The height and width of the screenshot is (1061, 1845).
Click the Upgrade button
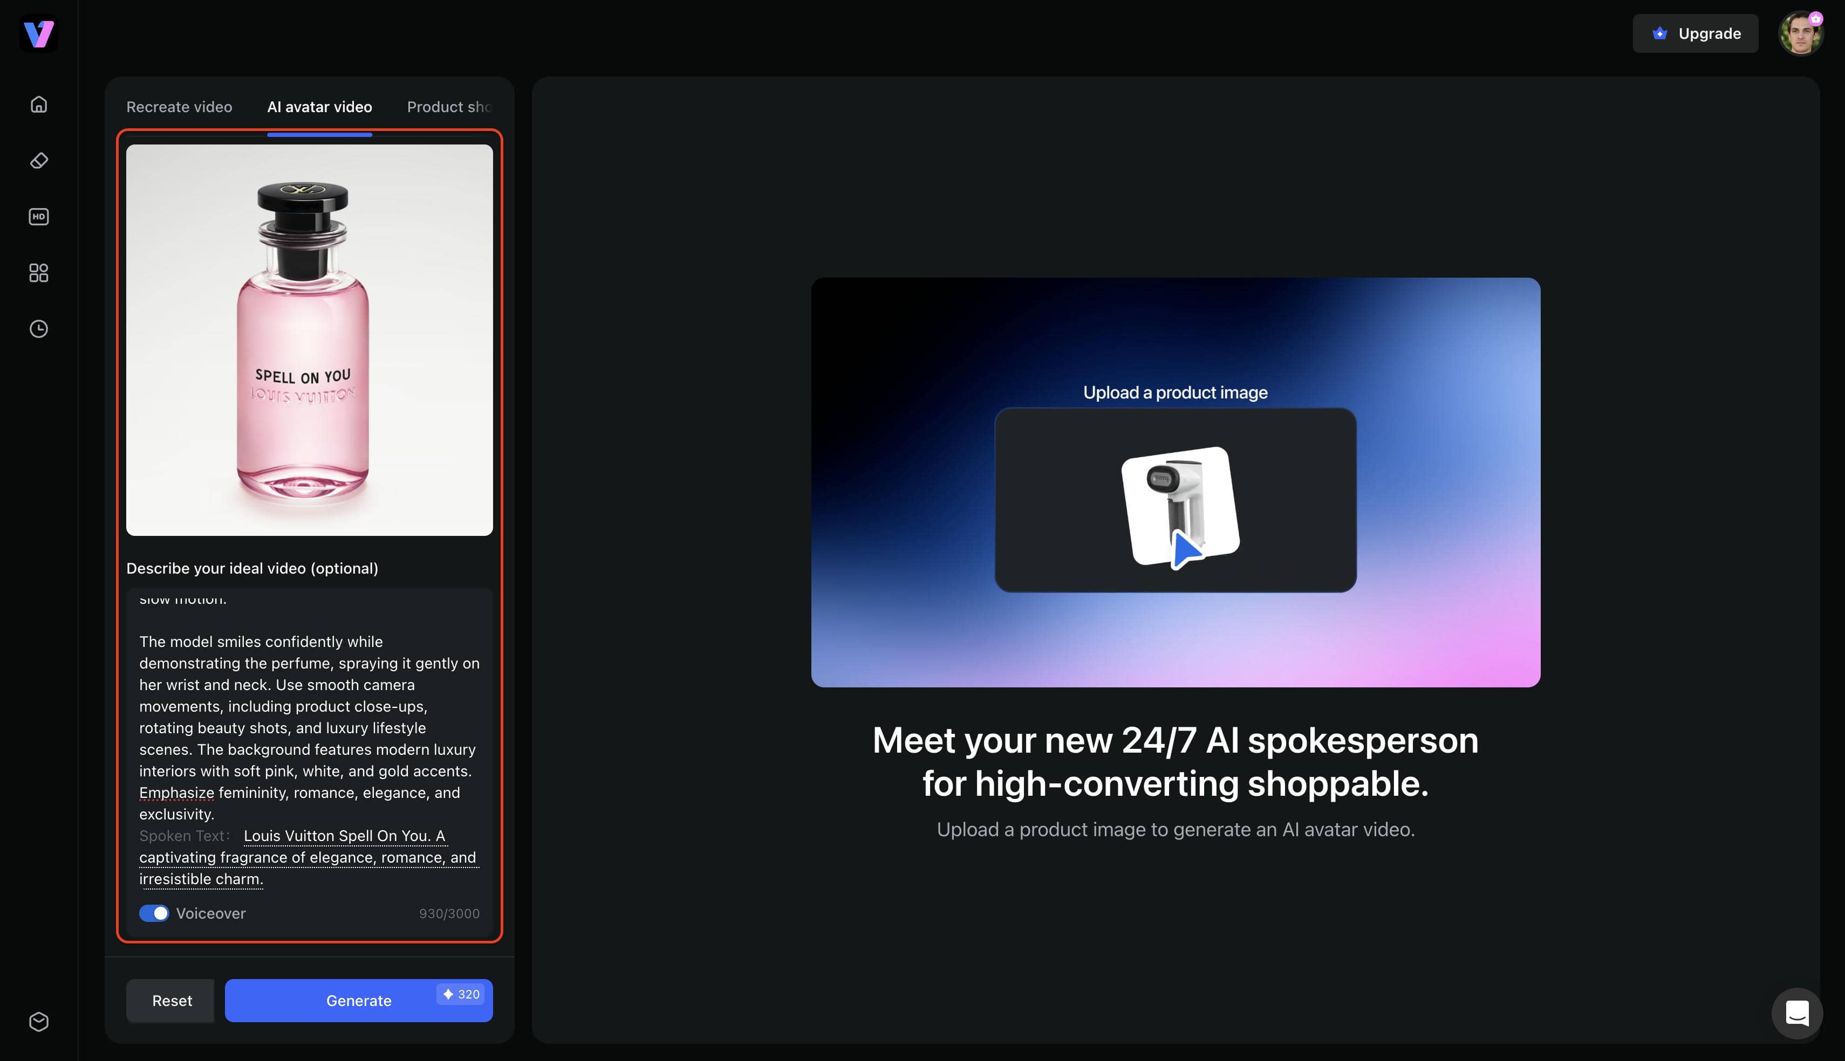point(1695,33)
